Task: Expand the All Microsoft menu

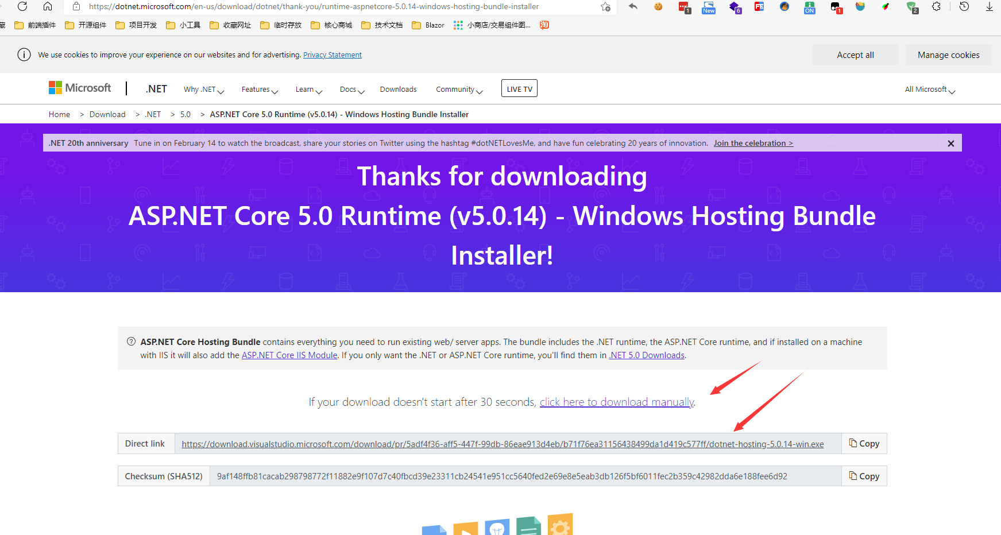Action: point(930,90)
